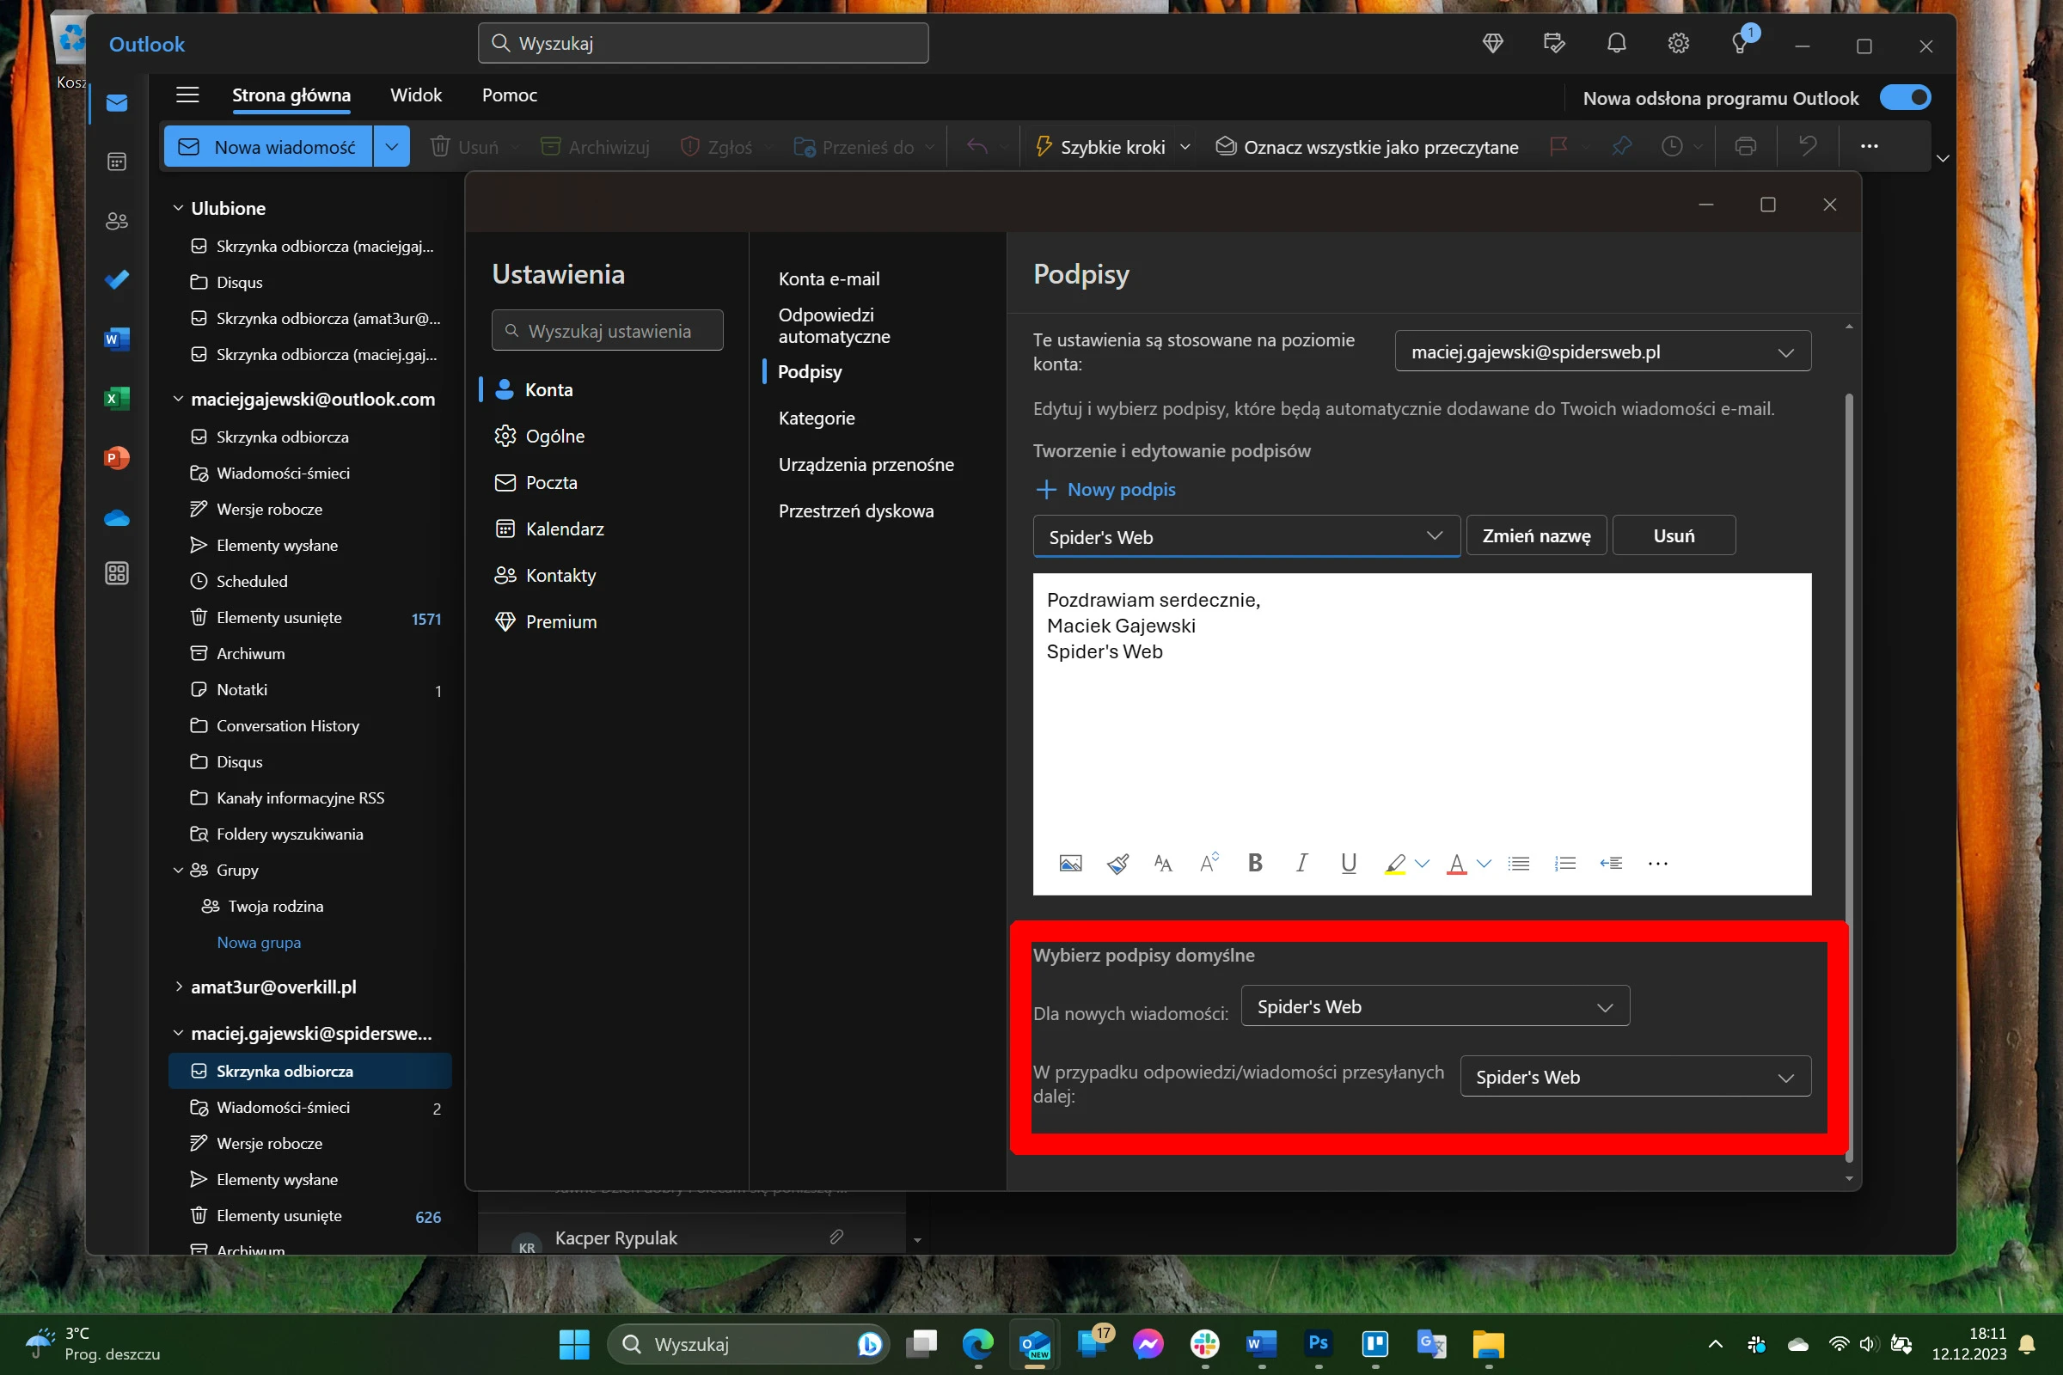Launch PowerPoint from the left rail
Screen dimensions: 2063x1375
point(117,458)
